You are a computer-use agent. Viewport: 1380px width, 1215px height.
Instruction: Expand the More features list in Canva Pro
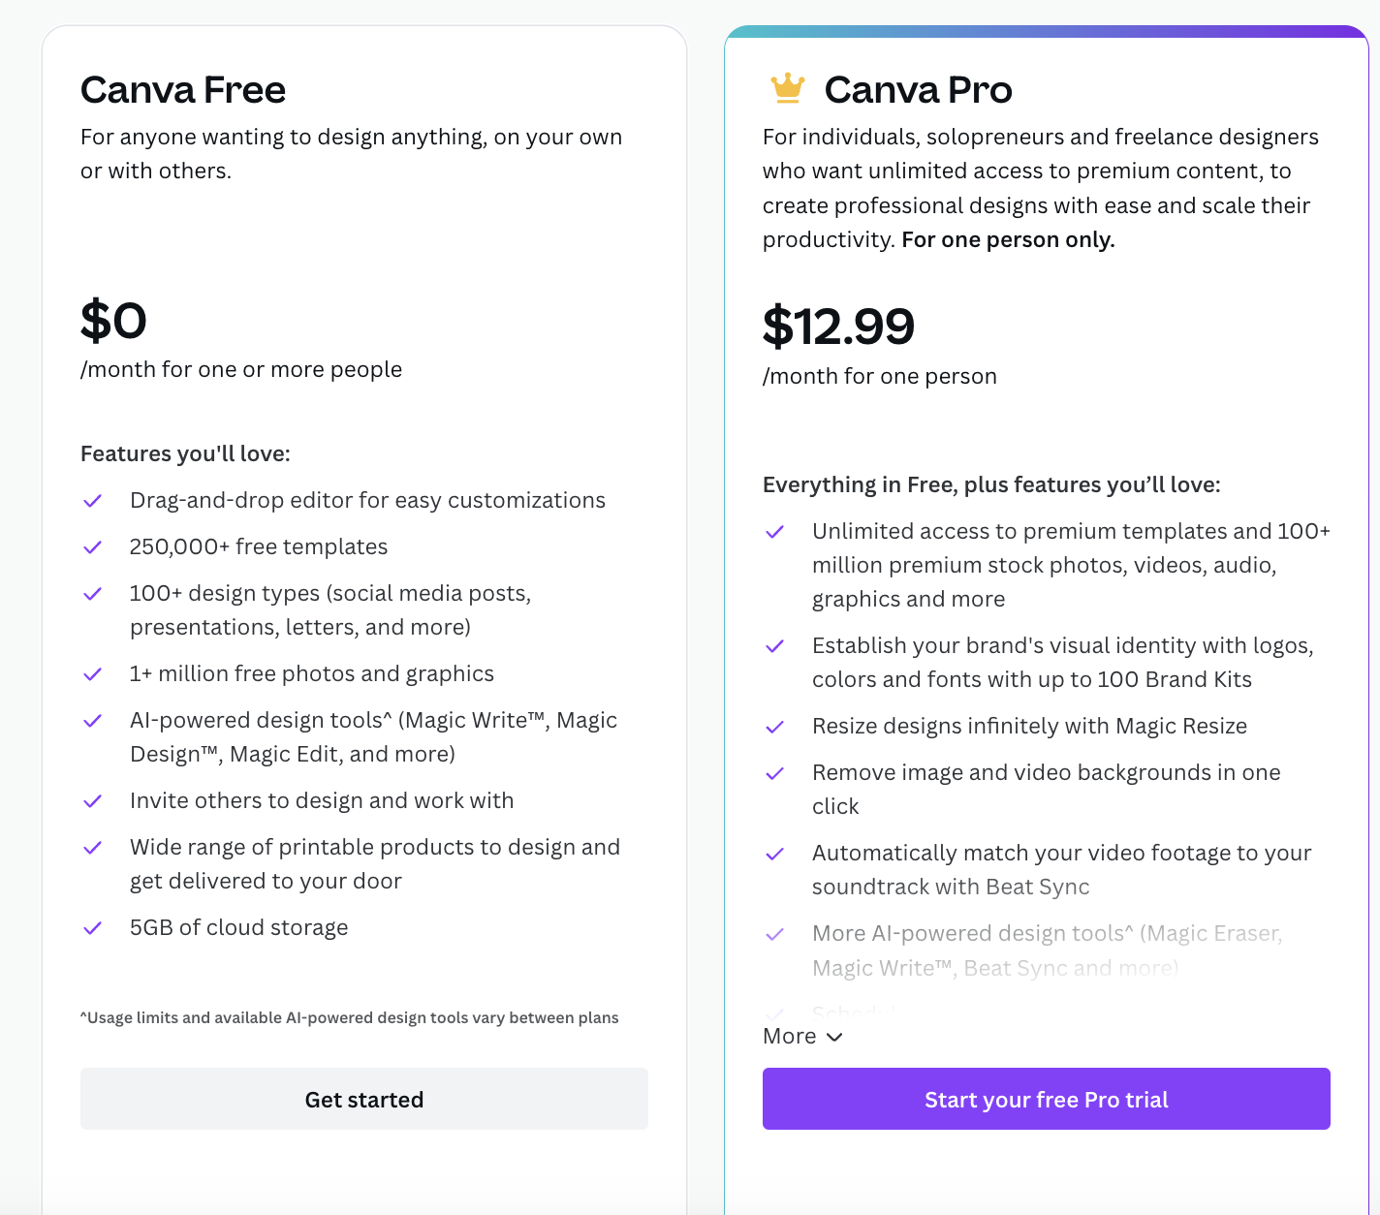tap(802, 1037)
